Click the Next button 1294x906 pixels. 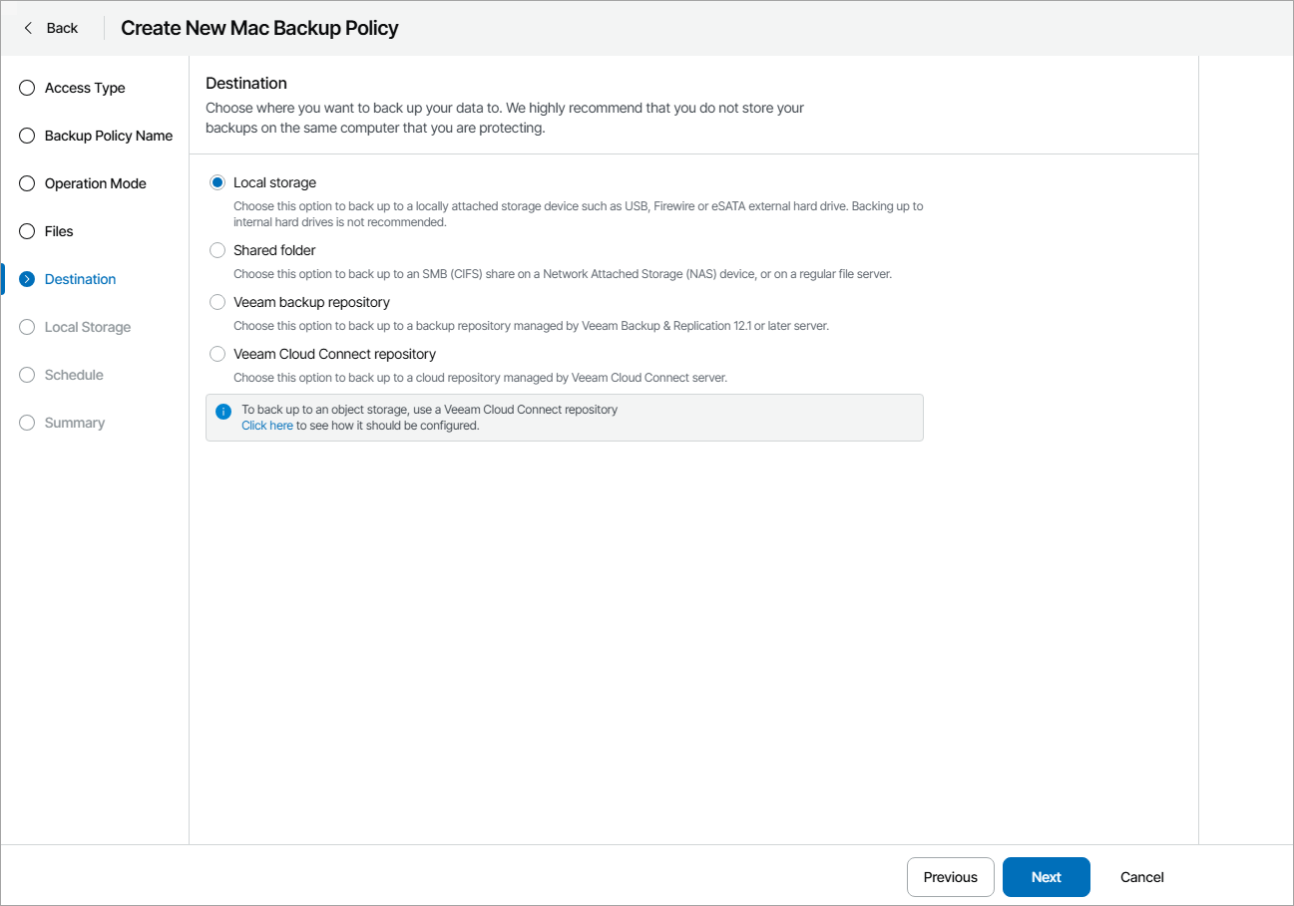[1046, 877]
